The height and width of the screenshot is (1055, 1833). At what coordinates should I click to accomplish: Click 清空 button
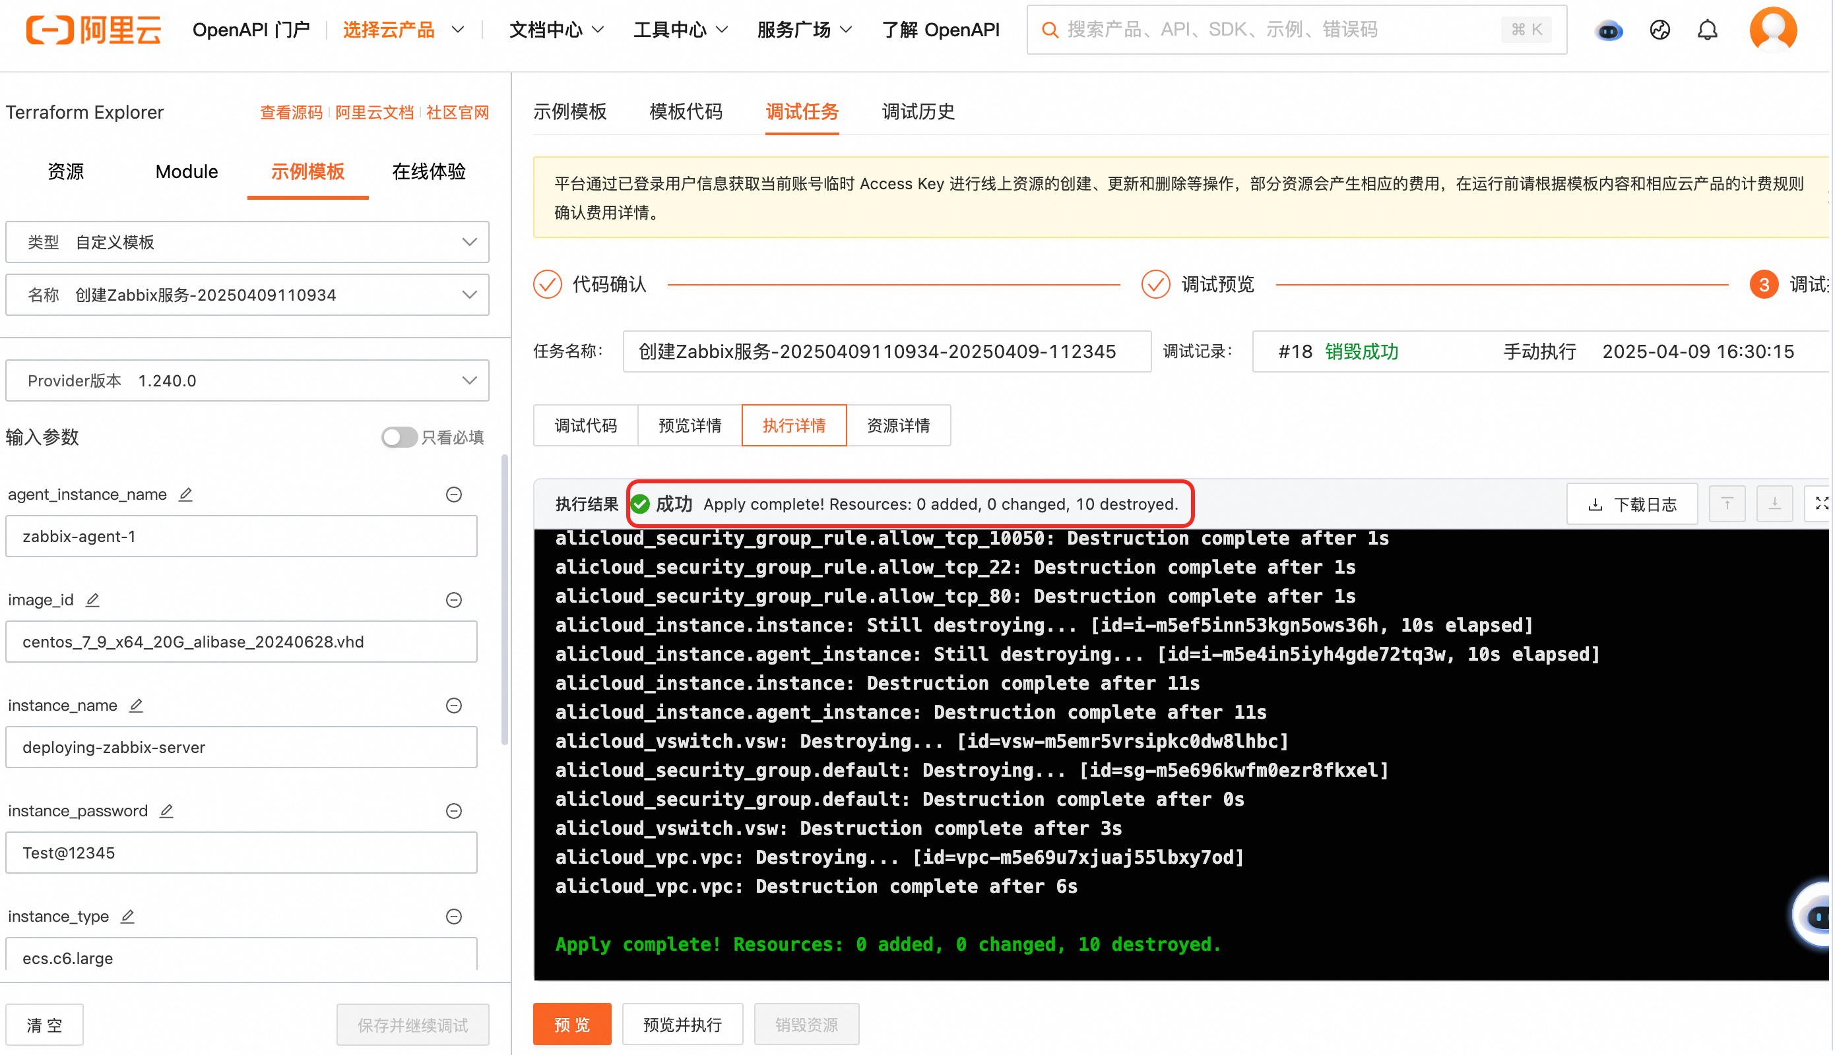tap(44, 1025)
